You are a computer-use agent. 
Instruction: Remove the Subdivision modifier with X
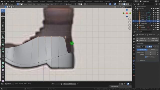click(x=155, y=47)
